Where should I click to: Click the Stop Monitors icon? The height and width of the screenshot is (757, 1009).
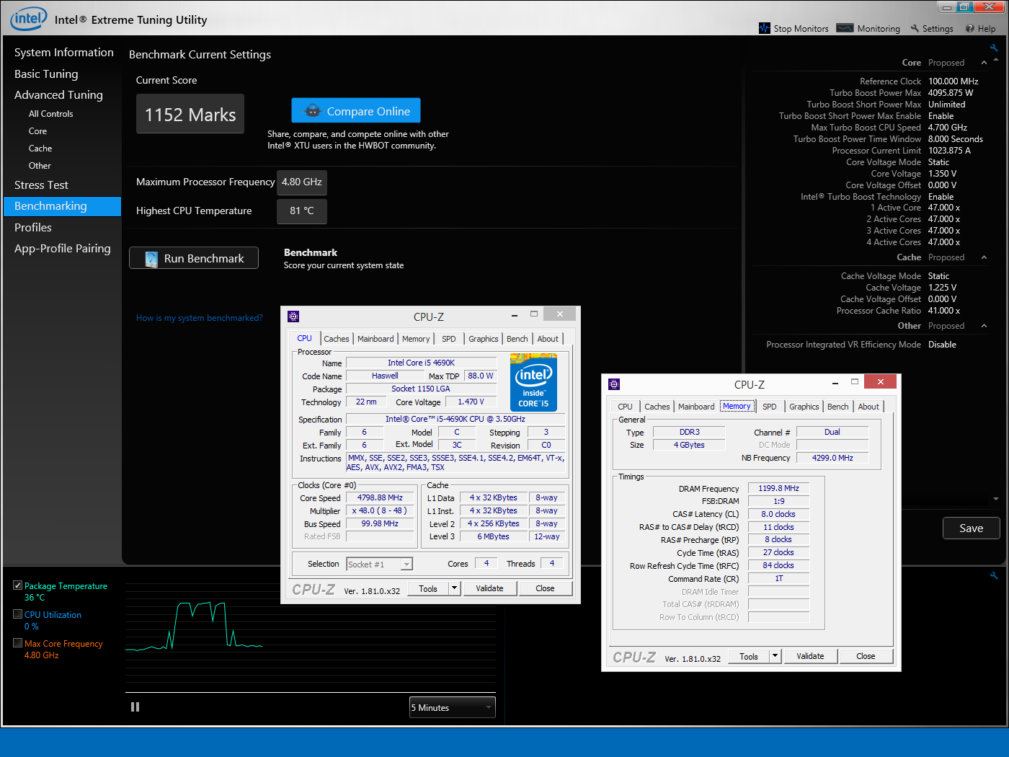765,28
